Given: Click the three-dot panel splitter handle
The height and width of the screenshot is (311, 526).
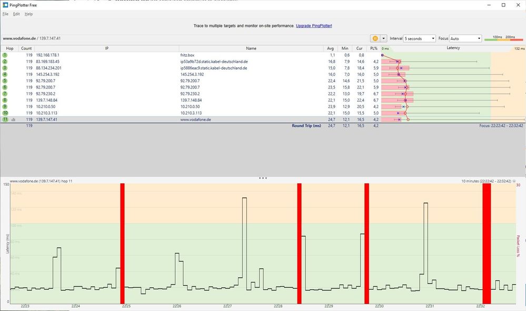Looking at the screenshot, I should coord(263,178).
